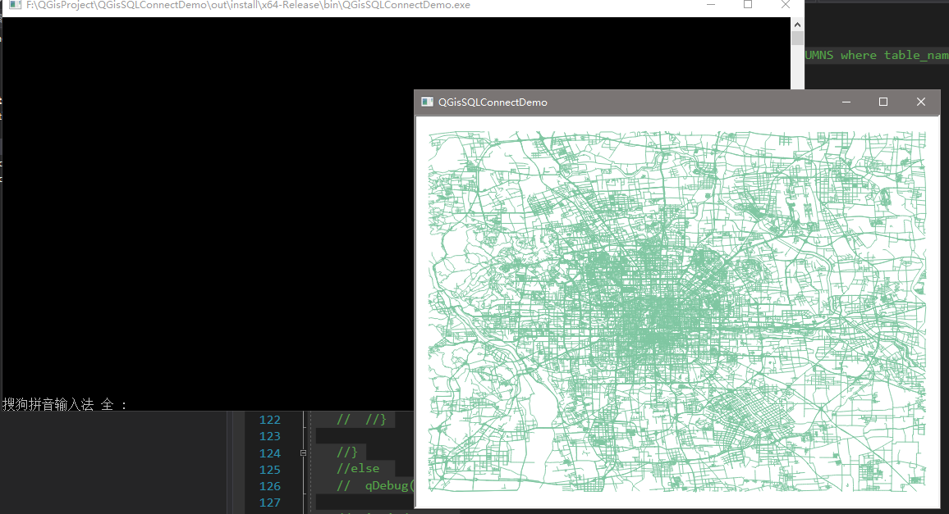
Task: Click the Sogou Pinyin input method indicator
Action: click(x=47, y=402)
